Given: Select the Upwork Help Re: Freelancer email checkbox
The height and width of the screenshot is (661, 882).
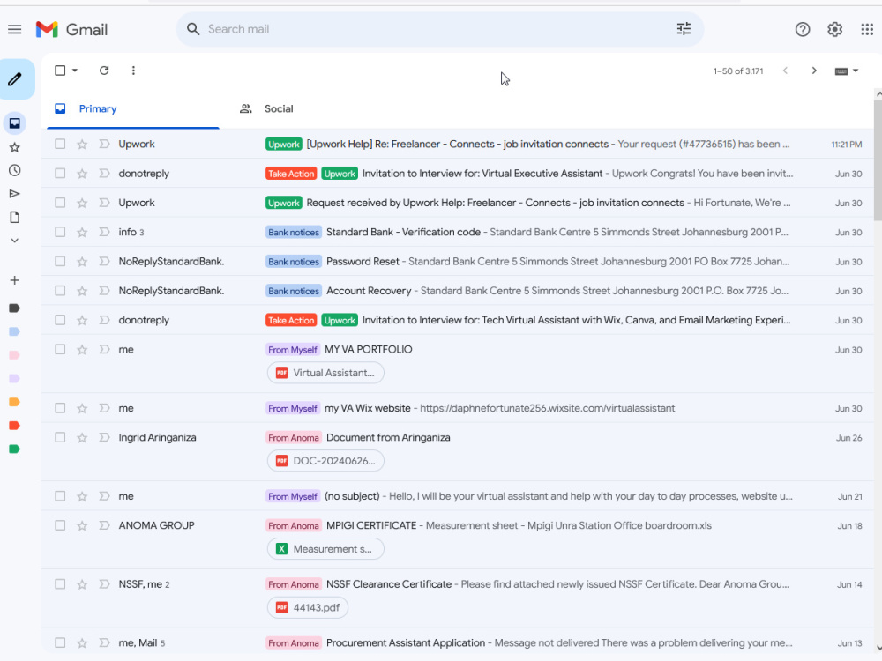Looking at the screenshot, I should [x=60, y=144].
